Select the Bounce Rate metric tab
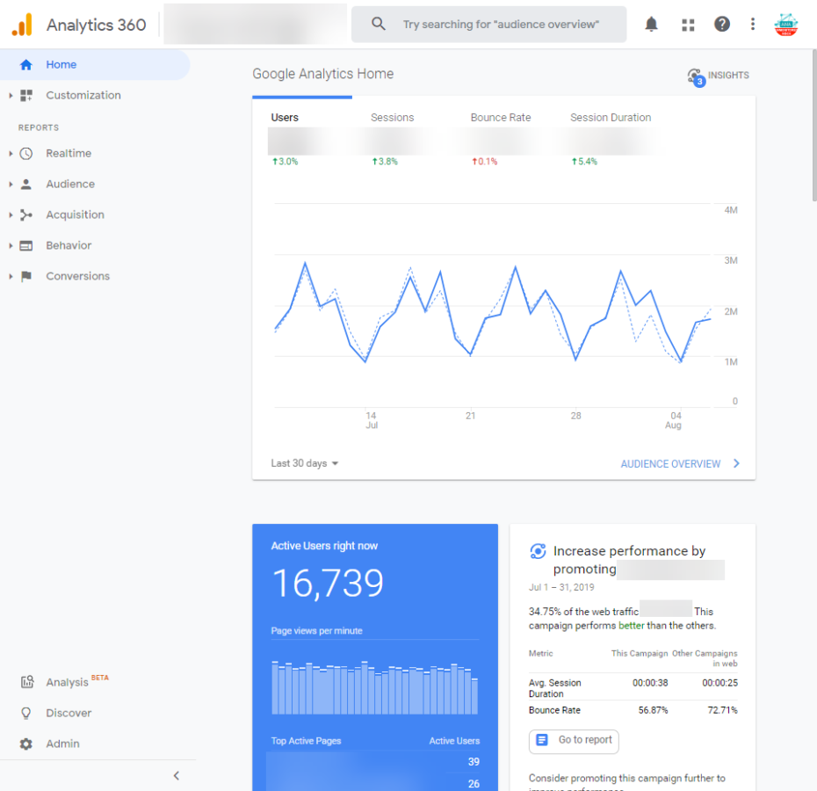The image size is (817, 791). [501, 118]
